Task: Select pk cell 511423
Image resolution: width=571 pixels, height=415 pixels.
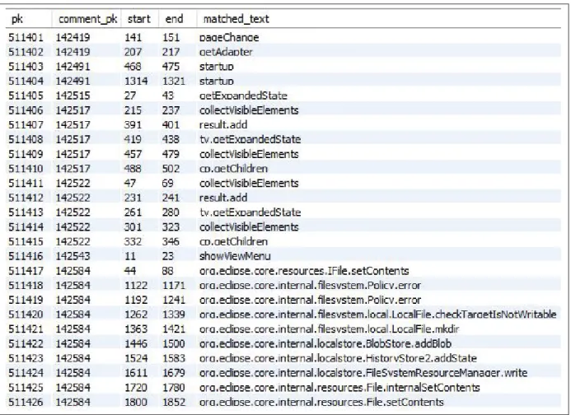Action: coord(26,358)
